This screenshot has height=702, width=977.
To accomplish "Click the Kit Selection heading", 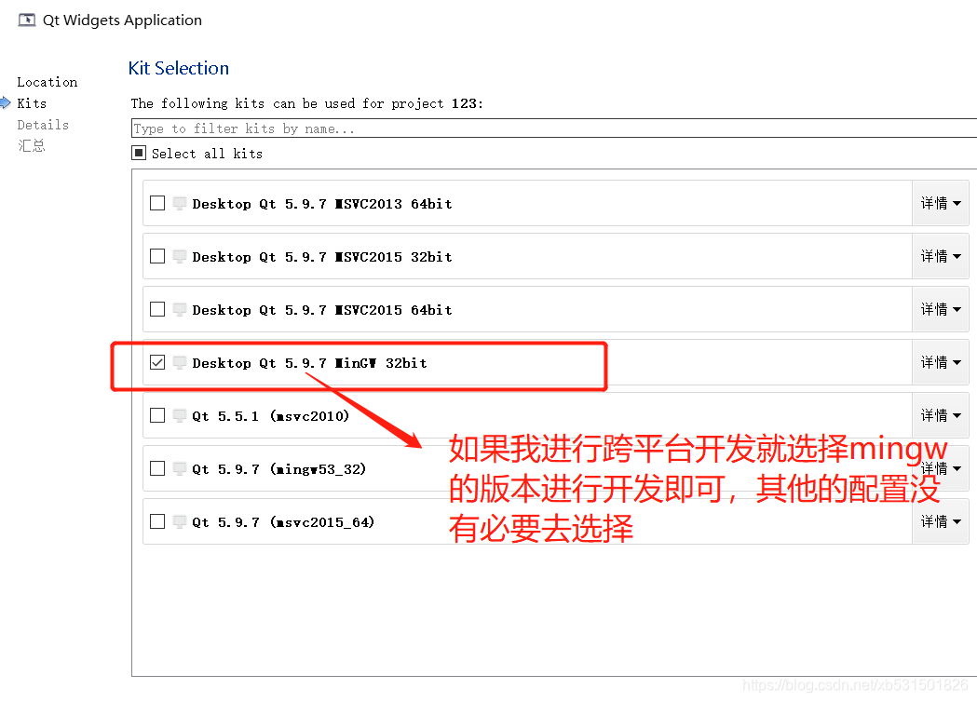I will (179, 68).
